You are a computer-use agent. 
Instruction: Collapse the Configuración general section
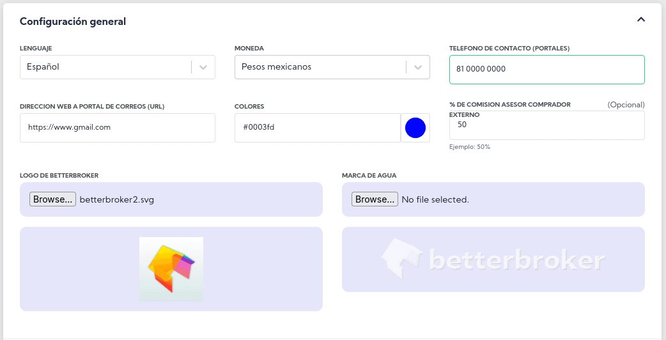pos(640,20)
